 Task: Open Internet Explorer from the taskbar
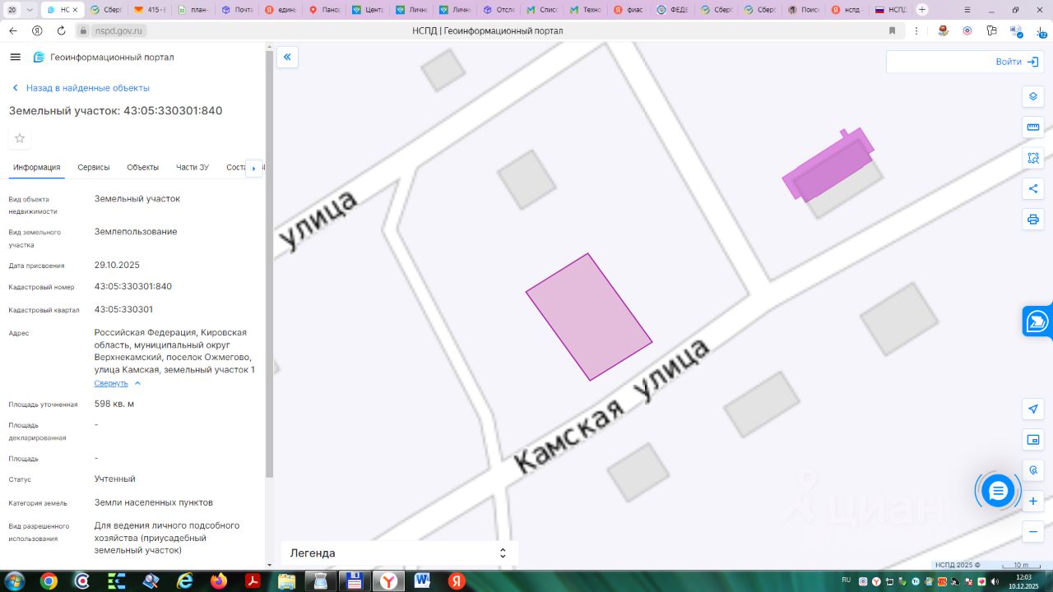pos(184,581)
